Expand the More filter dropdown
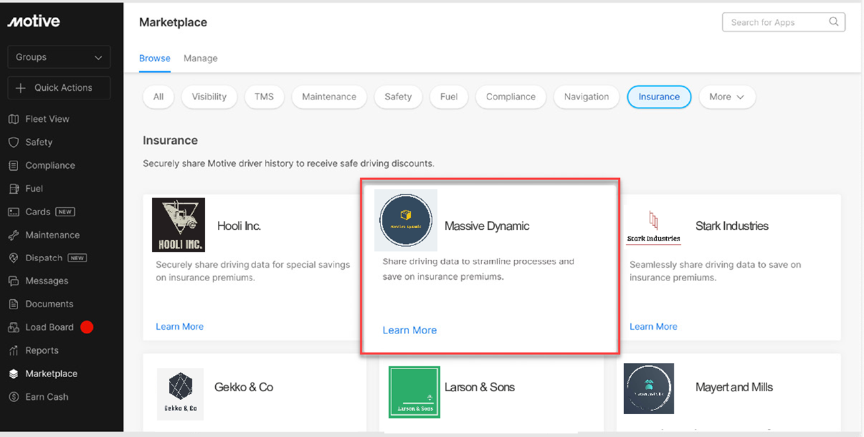 [728, 97]
